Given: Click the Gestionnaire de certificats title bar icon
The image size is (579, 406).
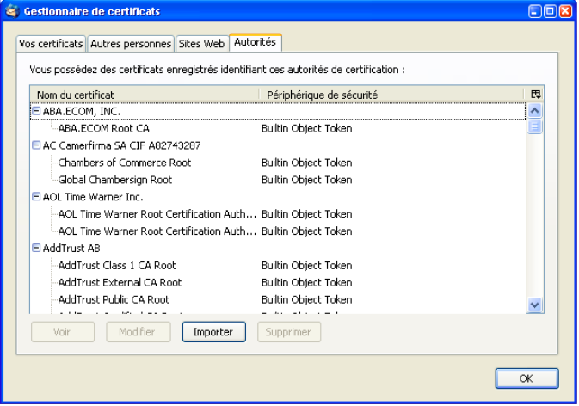Looking at the screenshot, I should (x=12, y=11).
